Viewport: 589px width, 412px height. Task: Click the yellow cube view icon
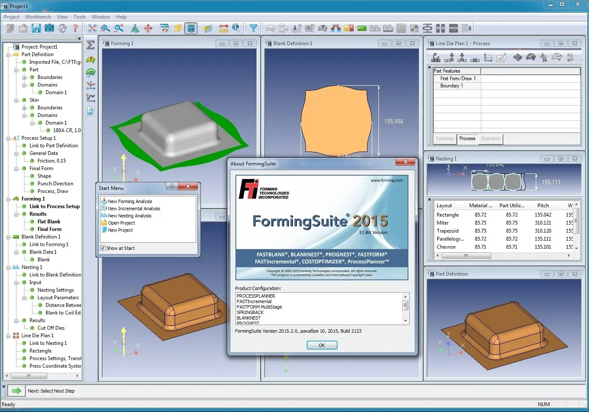point(178,28)
